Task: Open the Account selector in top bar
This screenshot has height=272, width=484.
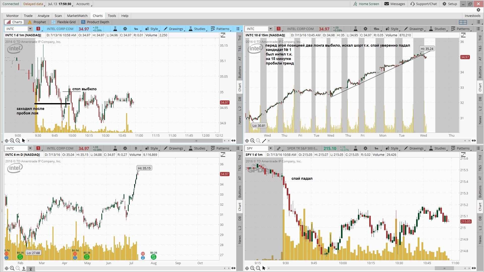Action: pos(84,4)
